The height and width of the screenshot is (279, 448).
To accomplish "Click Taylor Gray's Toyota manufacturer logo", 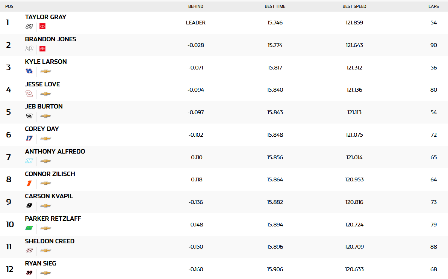I will [x=42, y=26].
